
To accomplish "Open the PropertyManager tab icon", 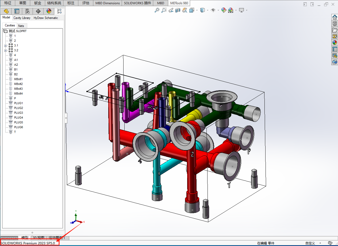I will [x=17, y=11].
